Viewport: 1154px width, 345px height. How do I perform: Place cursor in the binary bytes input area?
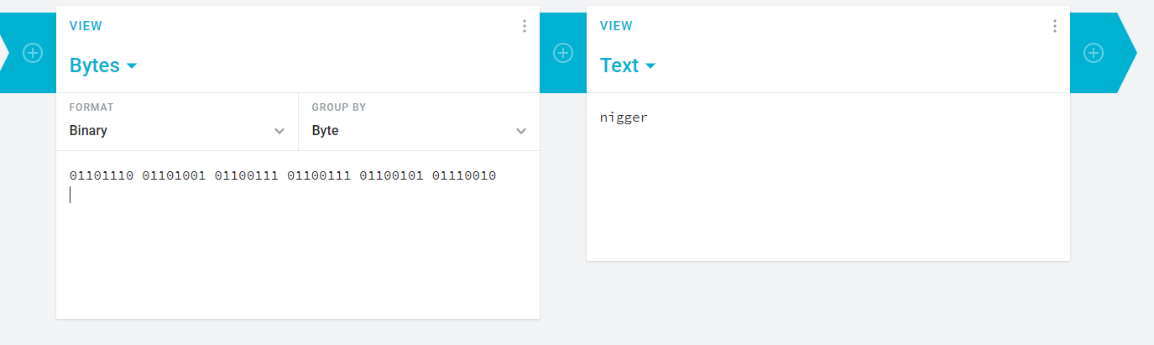click(x=298, y=235)
